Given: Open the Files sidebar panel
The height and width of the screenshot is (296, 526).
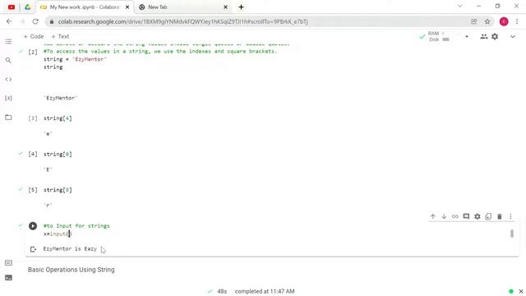Looking at the screenshot, I should click(x=8, y=117).
